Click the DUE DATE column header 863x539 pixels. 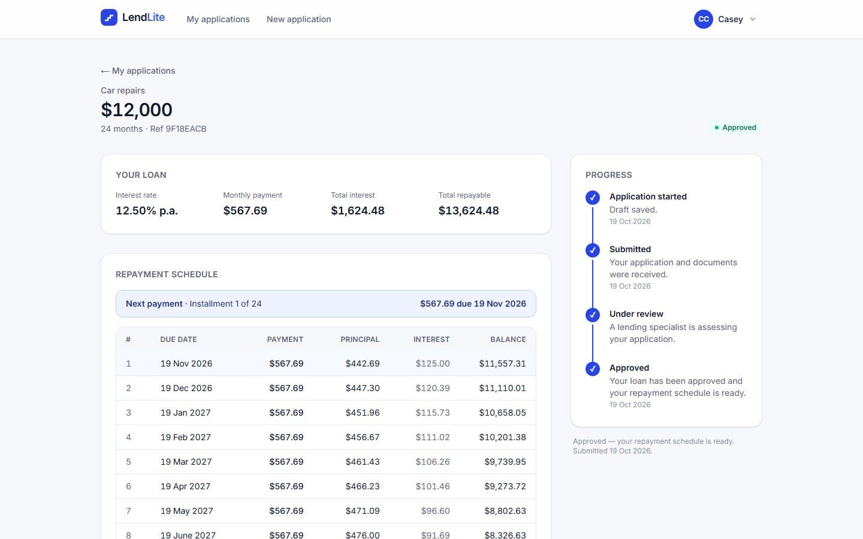point(179,340)
